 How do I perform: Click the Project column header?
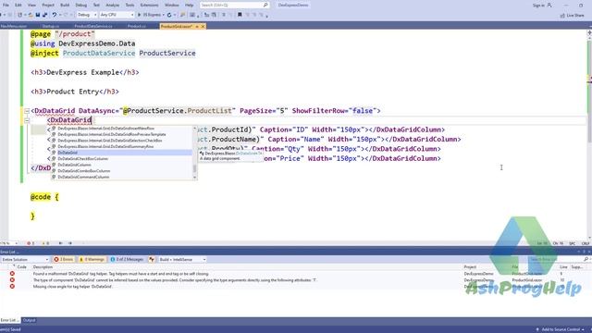[x=470, y=267]
